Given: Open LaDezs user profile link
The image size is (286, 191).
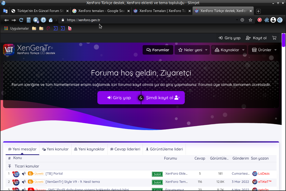Looking at the screenshot, I should 264,174.
